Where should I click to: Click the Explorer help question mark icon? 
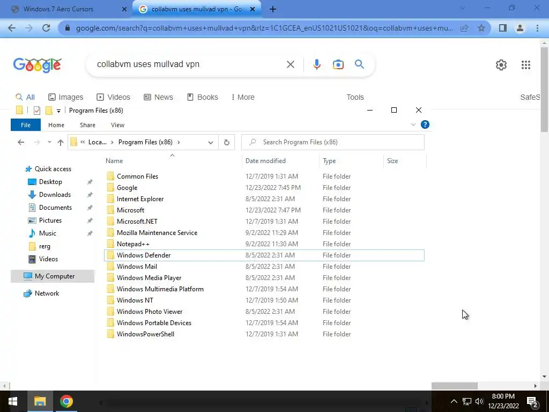[x=425, y=124]
